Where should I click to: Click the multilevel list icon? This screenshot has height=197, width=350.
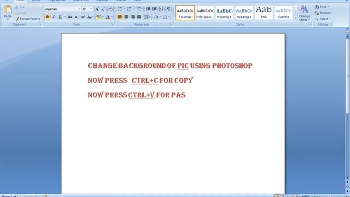tap(138, 9)
